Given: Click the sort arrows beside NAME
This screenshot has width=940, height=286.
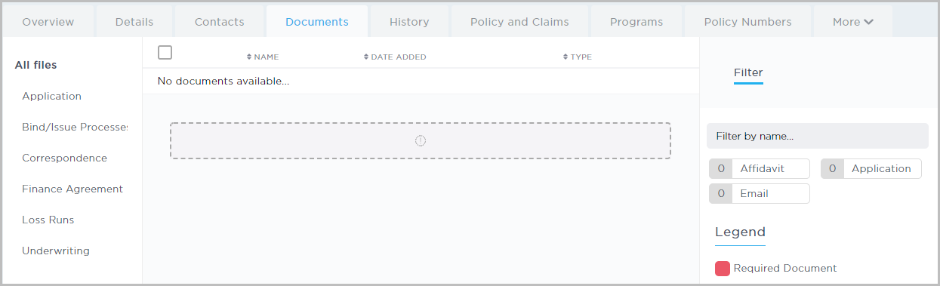Looking at the screenshot, I should point(250,57).
